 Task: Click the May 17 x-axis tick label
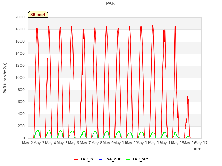pyautogui.click(x=201, y=143)
